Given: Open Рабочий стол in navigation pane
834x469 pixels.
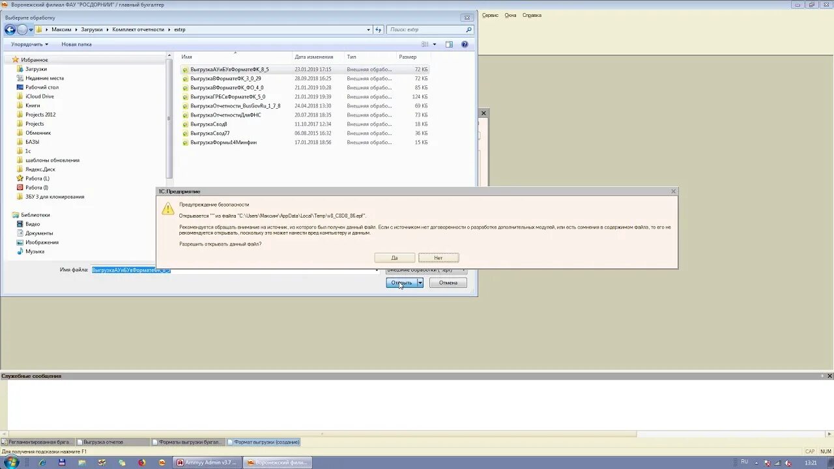Looking at the screenshot, I should pos(42,87).
